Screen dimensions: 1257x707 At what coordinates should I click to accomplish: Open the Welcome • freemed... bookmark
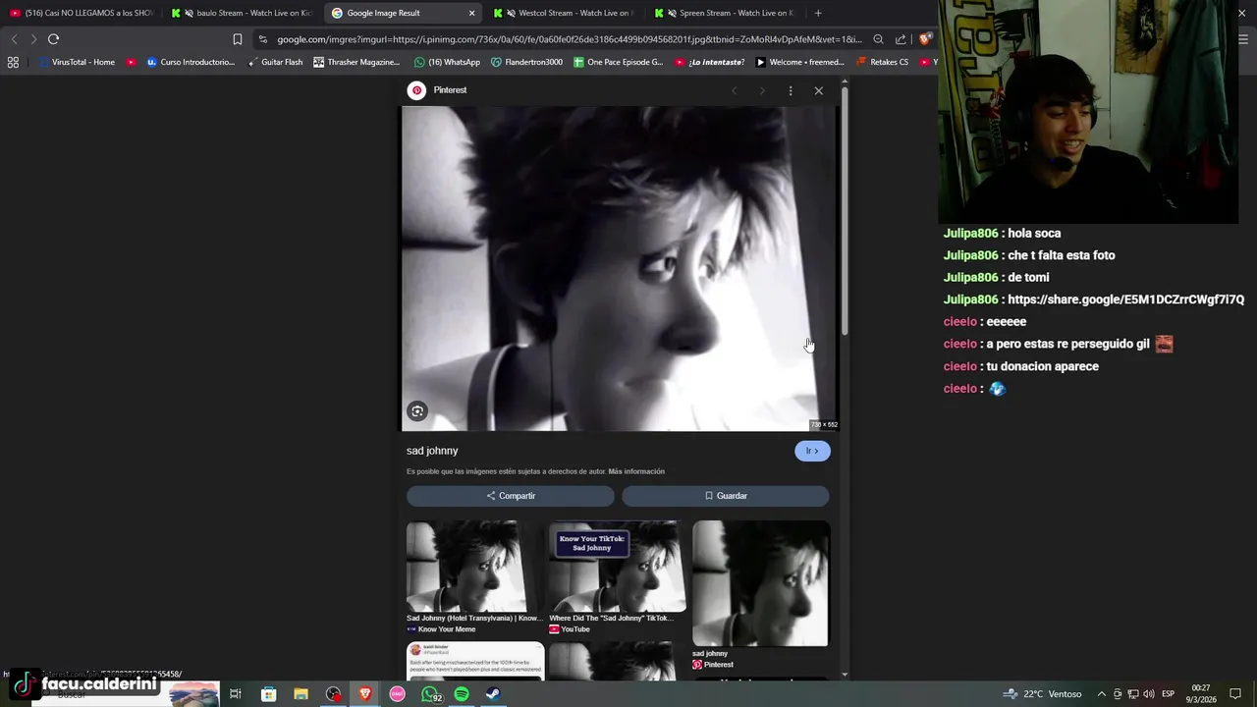(x=799, y=62)
